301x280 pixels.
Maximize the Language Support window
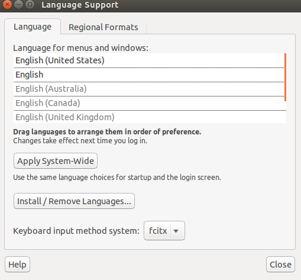[30, 4]
